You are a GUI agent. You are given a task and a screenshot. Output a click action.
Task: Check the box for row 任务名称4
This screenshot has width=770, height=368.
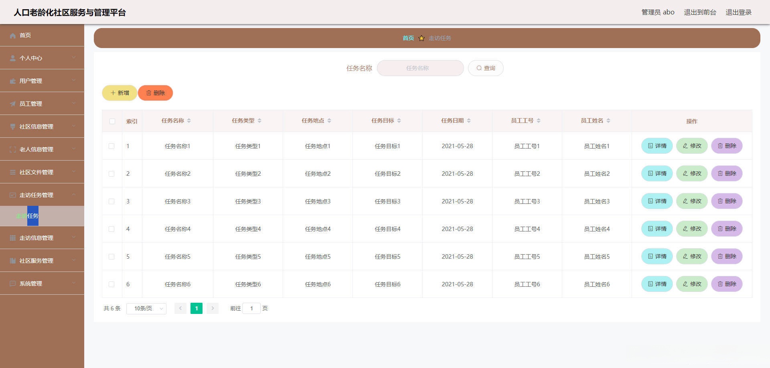tap(111, 229)
